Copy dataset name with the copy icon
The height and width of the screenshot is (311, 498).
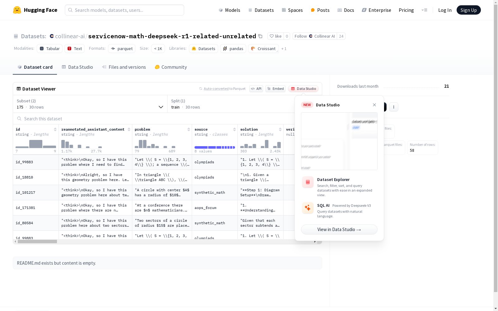coord(260,36)
